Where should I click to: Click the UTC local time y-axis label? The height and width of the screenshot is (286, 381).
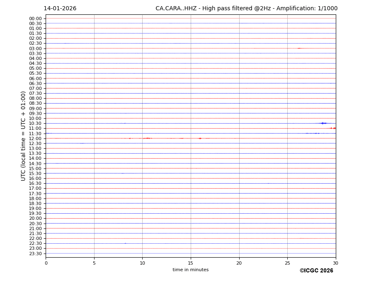[24, 136]
